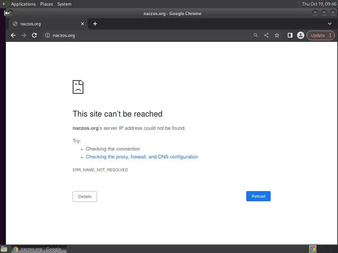Open the System menu
The height and width of the screenshot is (253, 338).
point(64,4)
